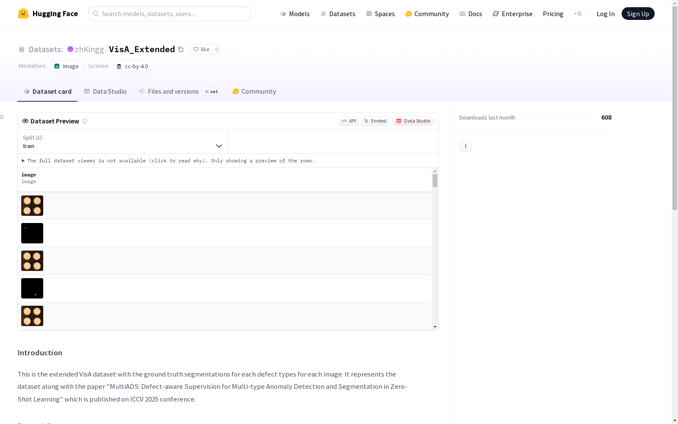Screen dimensions: 678x424
Task: Click the zhKingg user avatar
Action: click(x=70, y=49)
